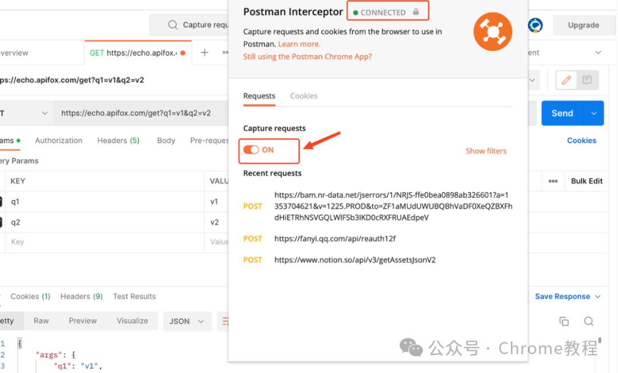
Task: Click the orange pencil edit icon
Action: tap(566, 80)
